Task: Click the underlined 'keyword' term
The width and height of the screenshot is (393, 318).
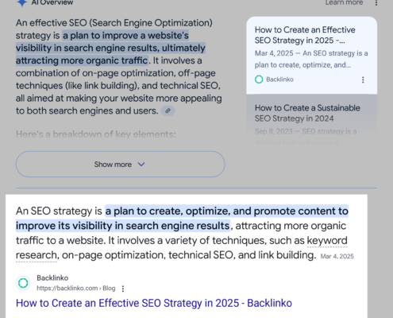Action: [x=327, y=240]
